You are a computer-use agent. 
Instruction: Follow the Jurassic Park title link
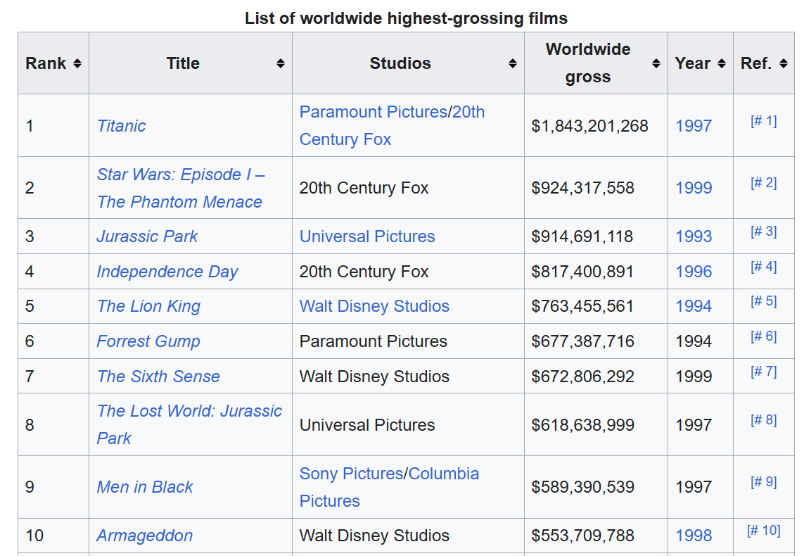tap(147, 236)
